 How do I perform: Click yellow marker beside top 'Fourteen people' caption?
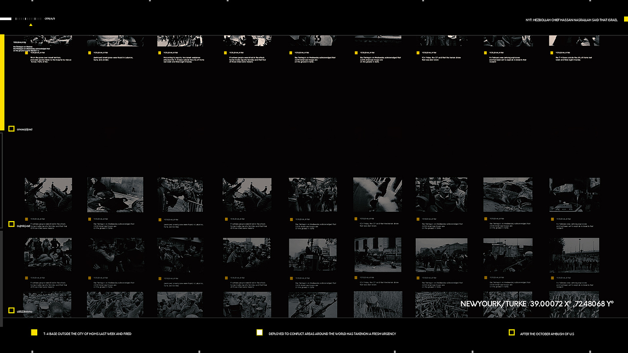226,52
